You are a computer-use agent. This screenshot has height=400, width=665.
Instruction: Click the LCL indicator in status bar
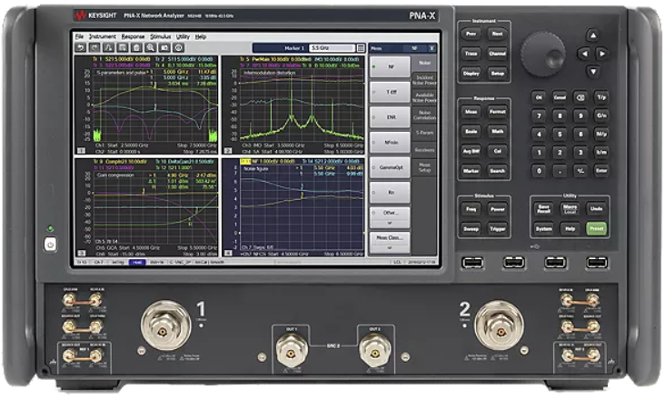(397, 262)
